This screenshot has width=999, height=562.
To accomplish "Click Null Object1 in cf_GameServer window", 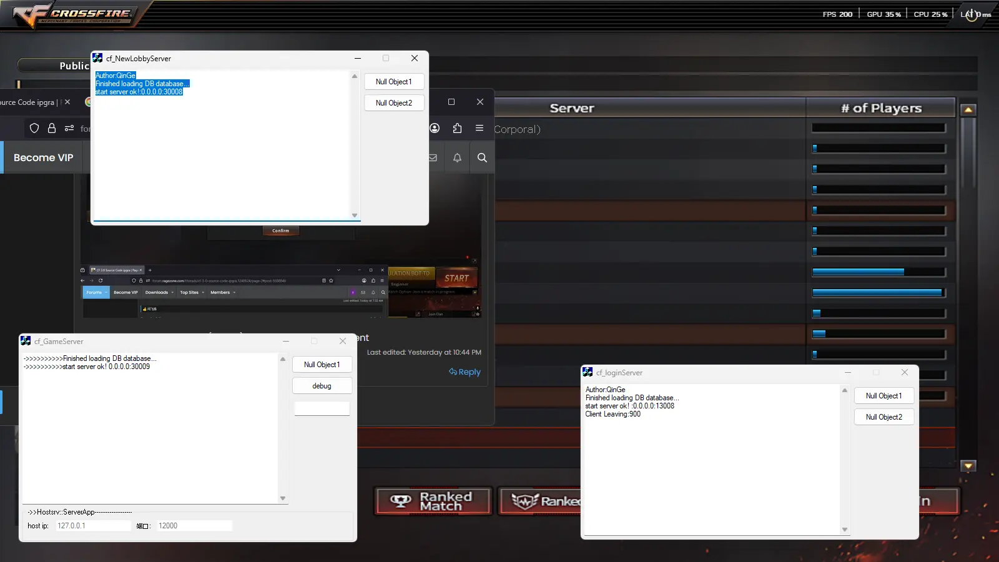I will (322, 365).
